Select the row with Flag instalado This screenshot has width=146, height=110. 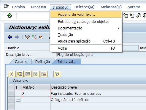coord(11,93)
